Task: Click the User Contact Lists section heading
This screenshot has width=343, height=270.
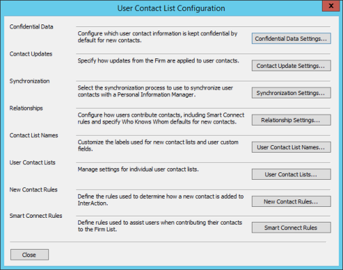Action: click(33, 162)
